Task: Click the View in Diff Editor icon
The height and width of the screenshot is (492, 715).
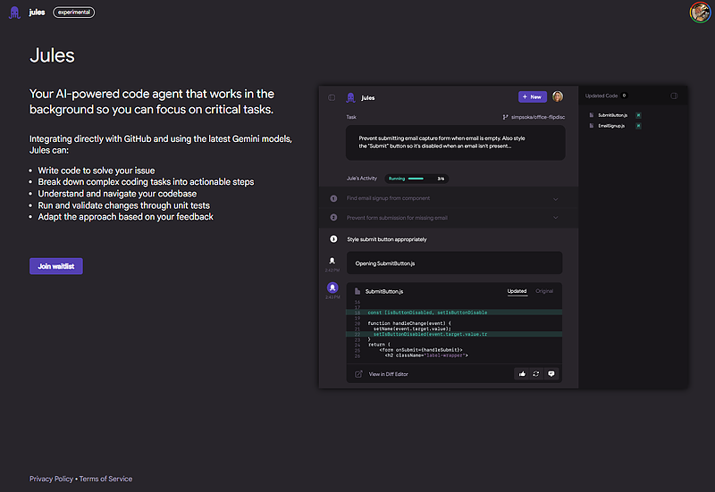Action: 359,374
